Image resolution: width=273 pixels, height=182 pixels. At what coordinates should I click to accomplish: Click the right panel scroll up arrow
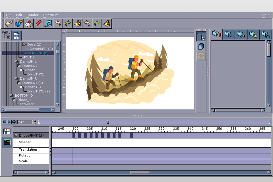269,42
